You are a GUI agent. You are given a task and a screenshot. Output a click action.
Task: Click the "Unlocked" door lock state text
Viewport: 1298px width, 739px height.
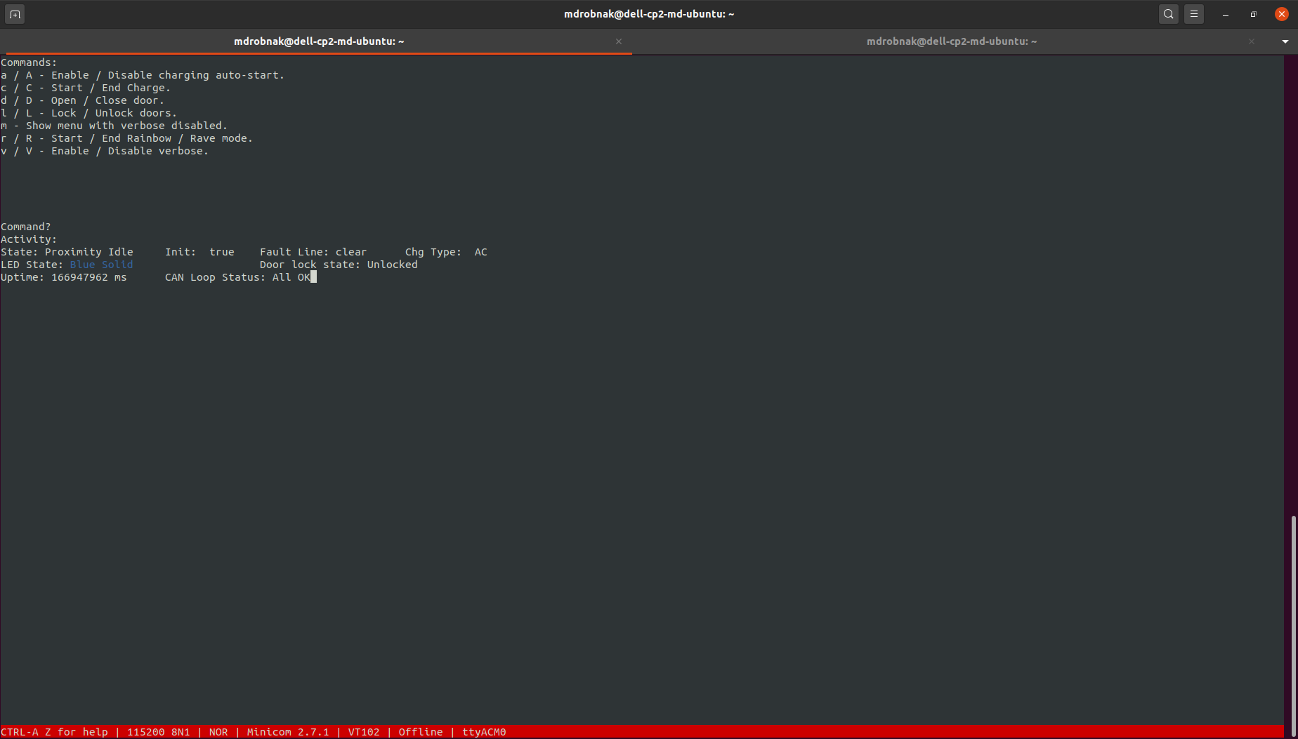[392, 265]
